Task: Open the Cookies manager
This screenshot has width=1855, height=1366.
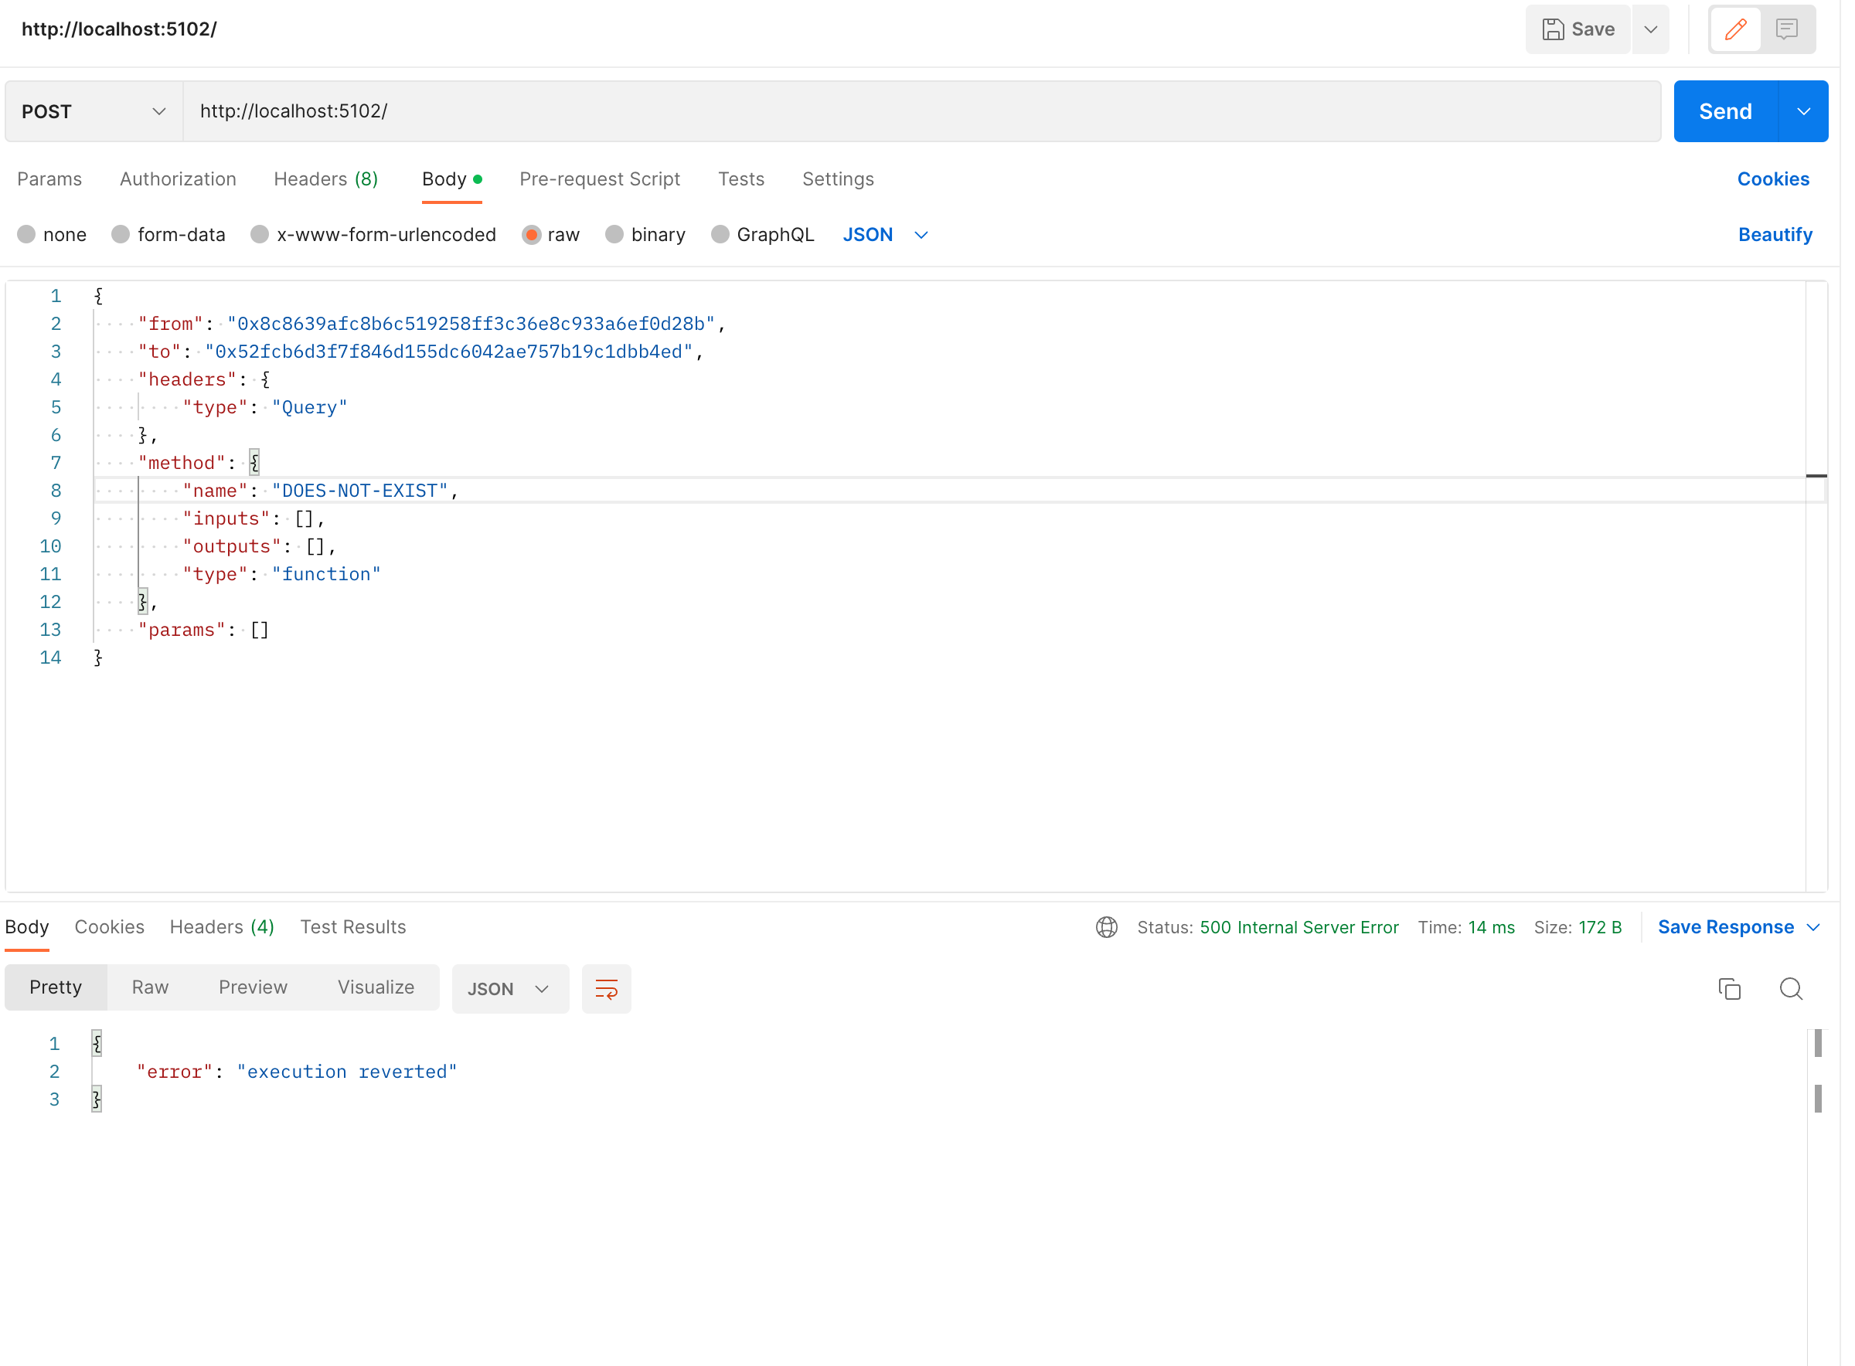Action: point(1773,178)
